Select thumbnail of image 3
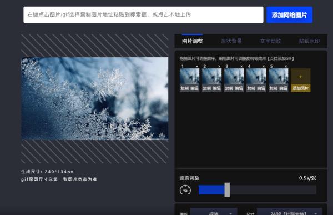This screenshot has width=333, height=215. click(x=234, y=76)
